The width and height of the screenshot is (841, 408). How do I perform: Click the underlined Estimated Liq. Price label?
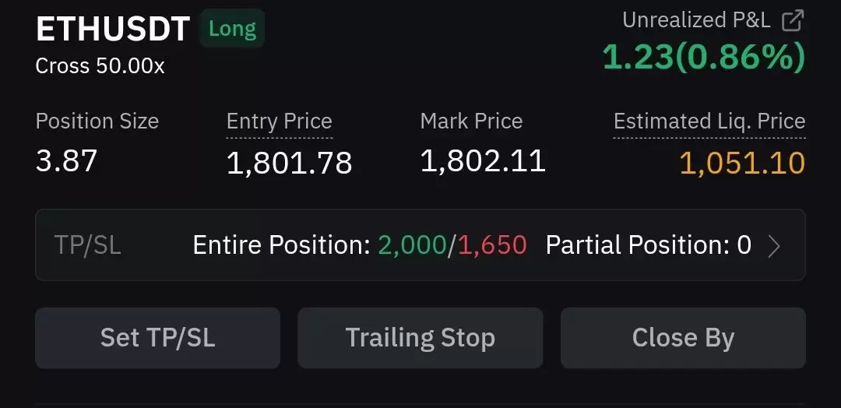709,121
